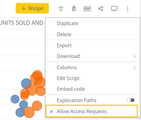Open the monitor display mode icon
This screenshot has width=141, height=120.
(x=114, y=9)
